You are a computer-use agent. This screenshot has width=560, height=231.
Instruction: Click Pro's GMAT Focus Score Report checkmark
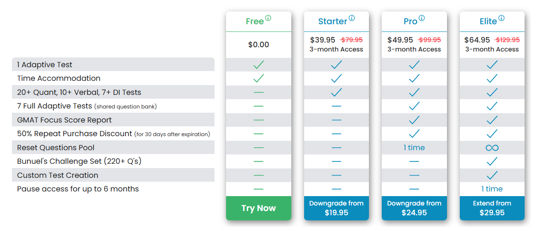click(414, 120)
